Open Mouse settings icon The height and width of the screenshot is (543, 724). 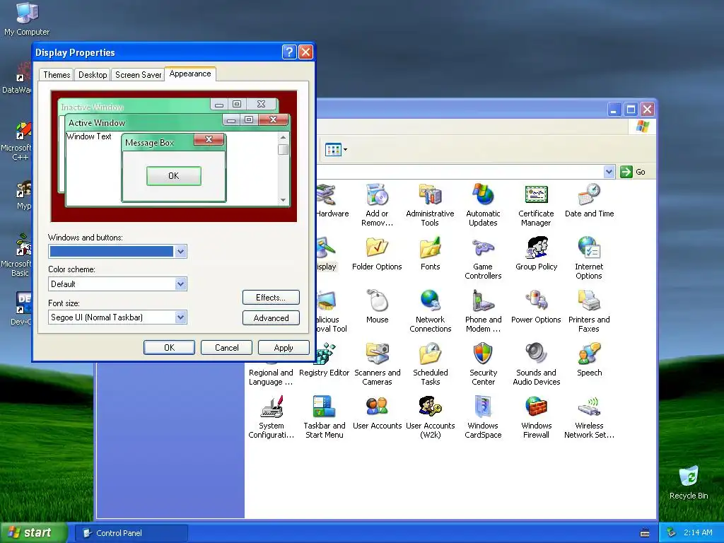pyautogui.click(x=378, y=307)
